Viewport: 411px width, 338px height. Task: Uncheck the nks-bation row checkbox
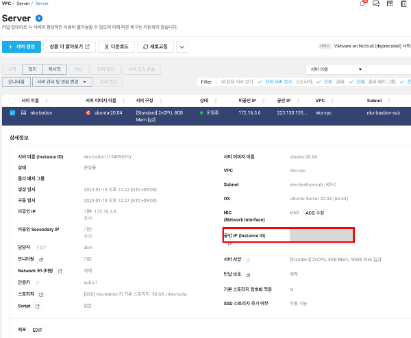click(x=12, y=113)
